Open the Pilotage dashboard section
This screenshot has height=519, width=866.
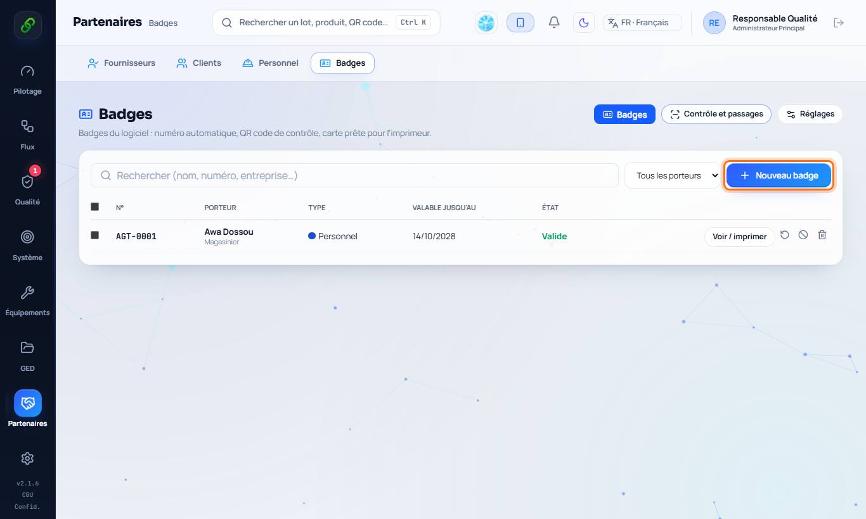coord(27,80)
